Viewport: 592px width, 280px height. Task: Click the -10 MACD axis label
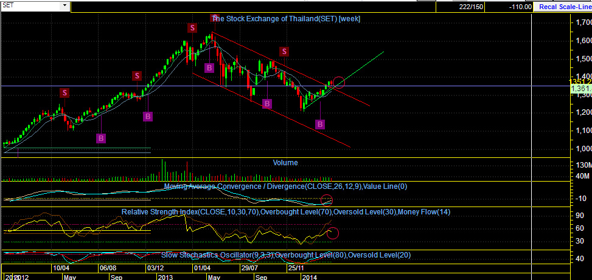tap(582, 199)
